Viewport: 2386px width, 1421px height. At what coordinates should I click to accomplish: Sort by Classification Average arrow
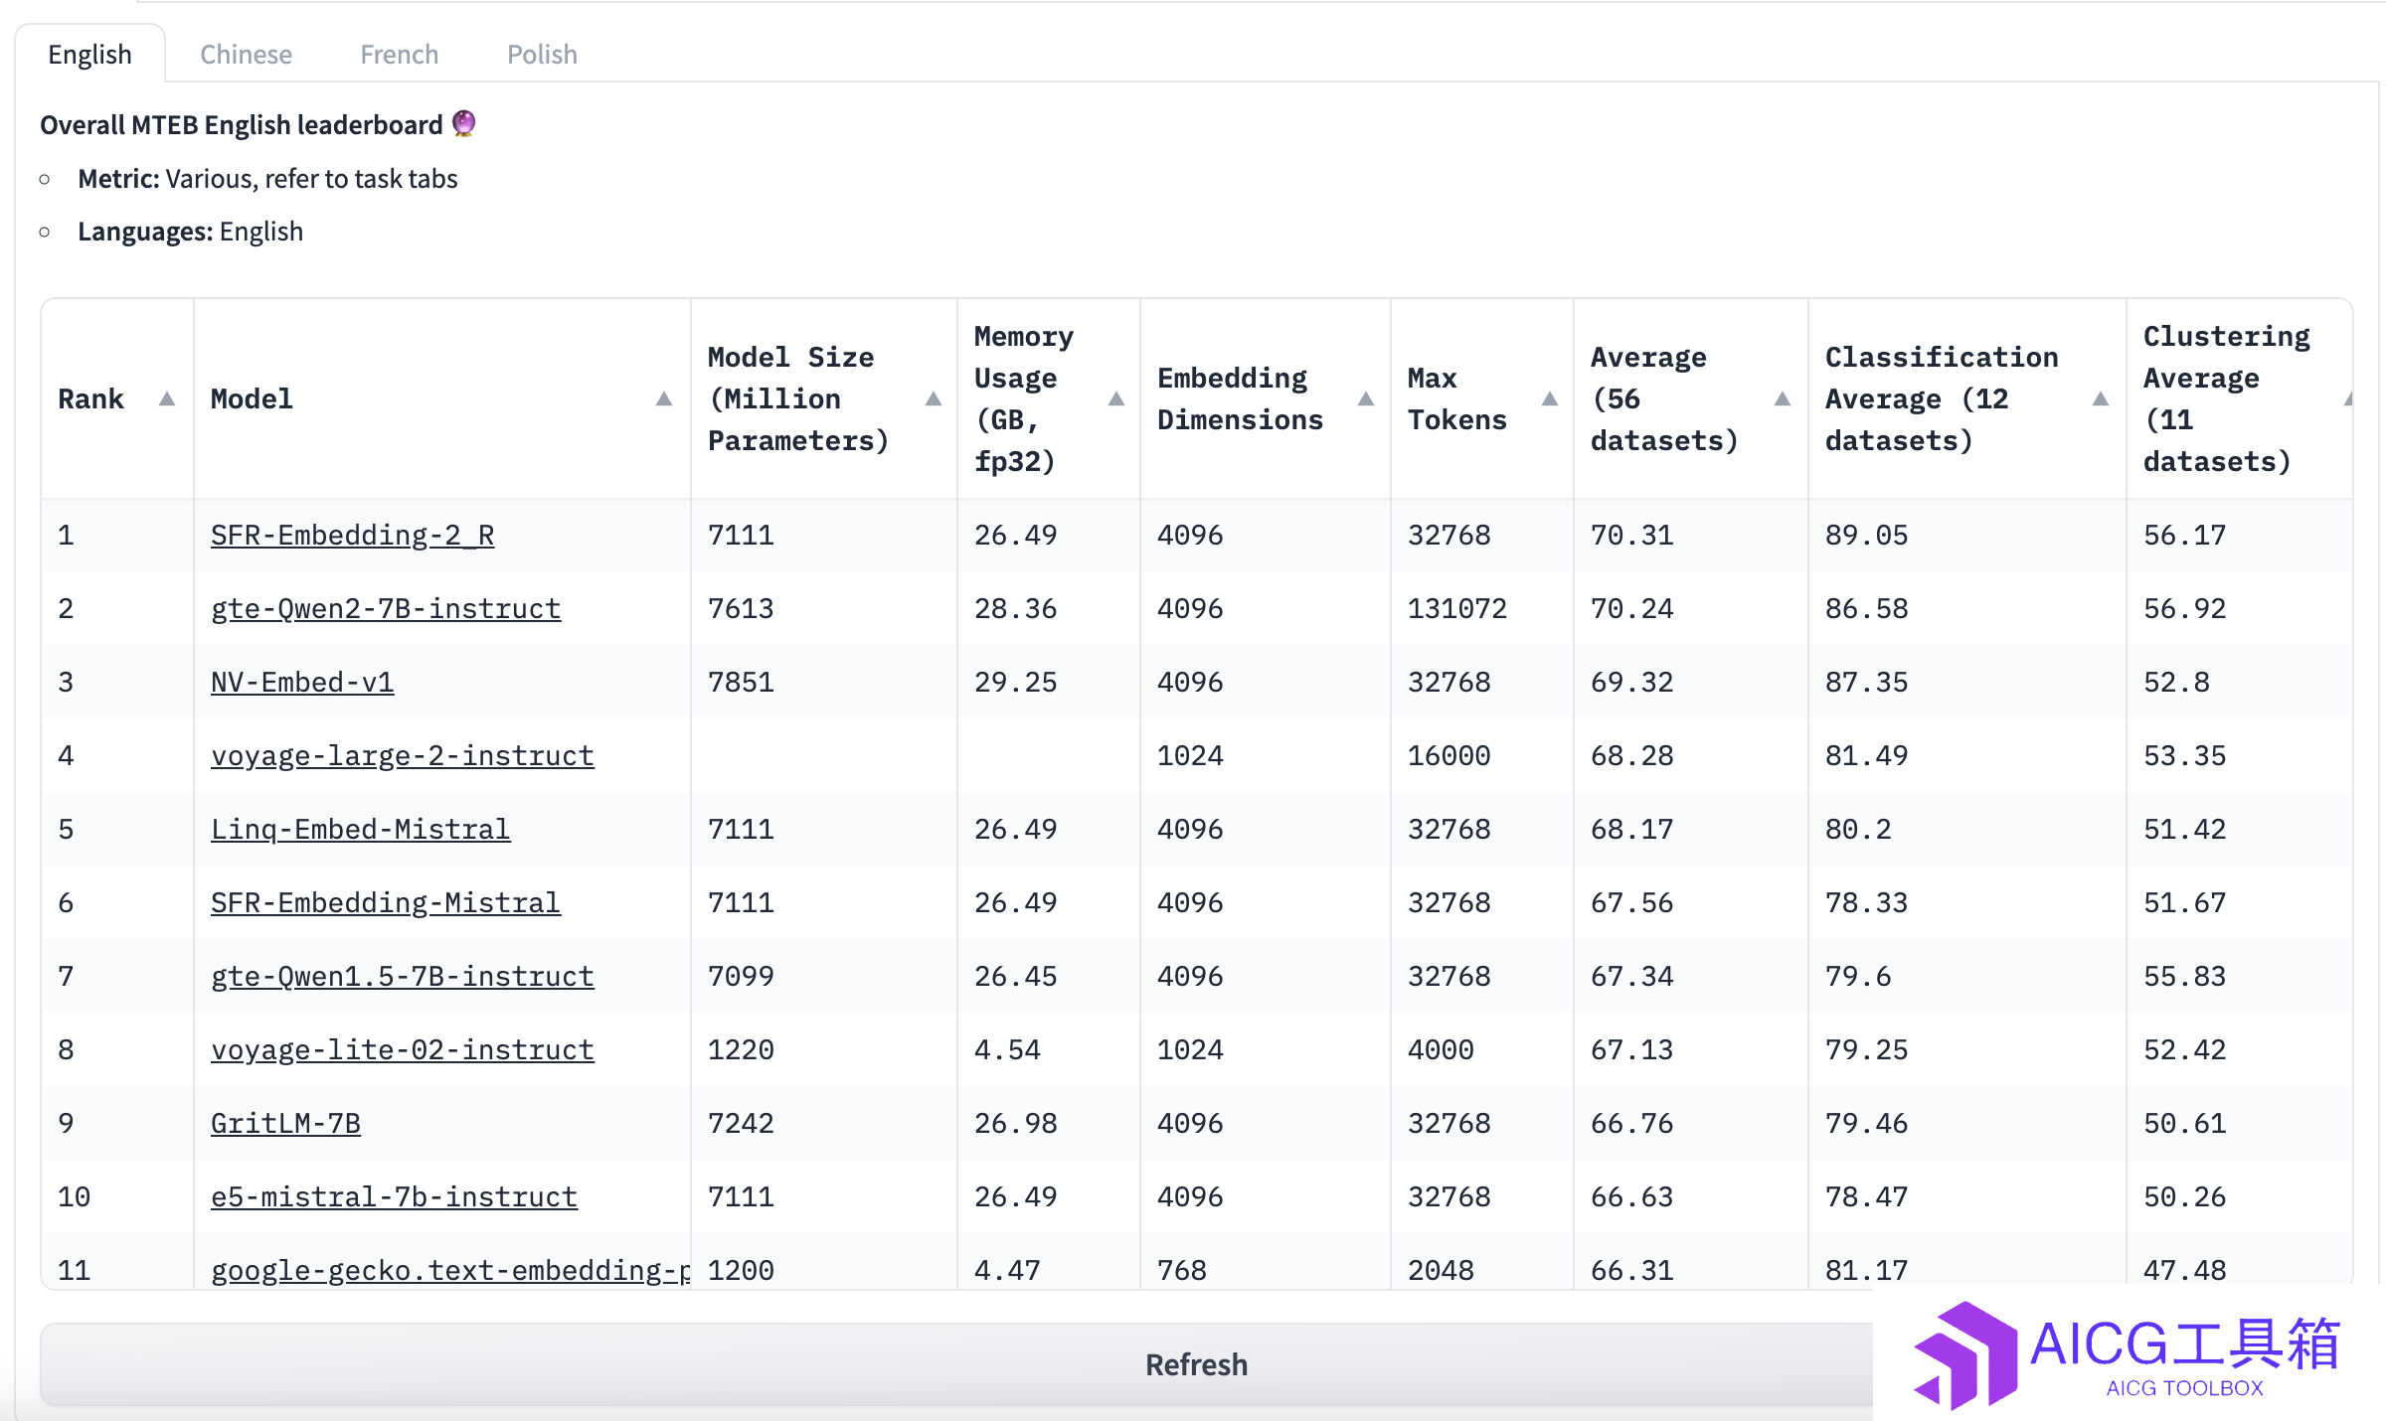2101,398
